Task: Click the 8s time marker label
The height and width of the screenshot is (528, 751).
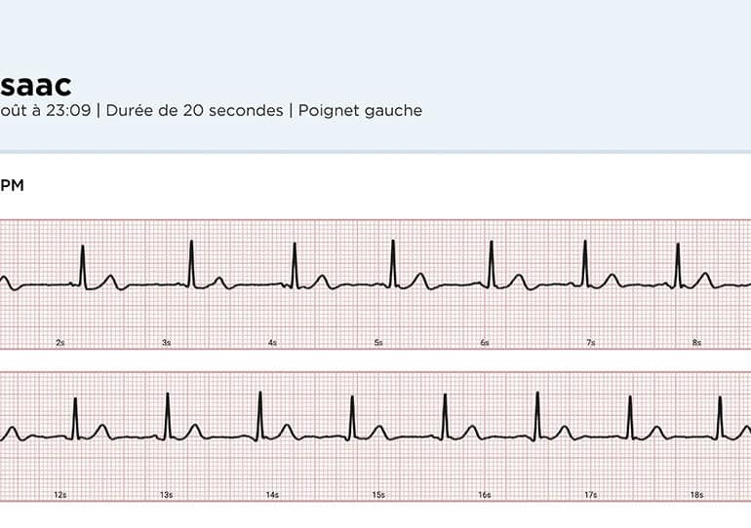Action: [x=697, y=343]
